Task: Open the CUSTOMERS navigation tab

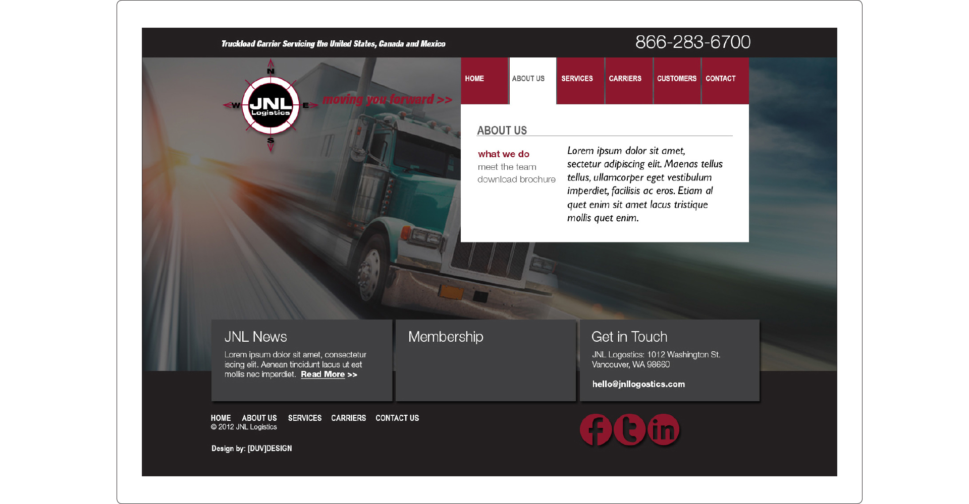Action: tap(677, 81)
